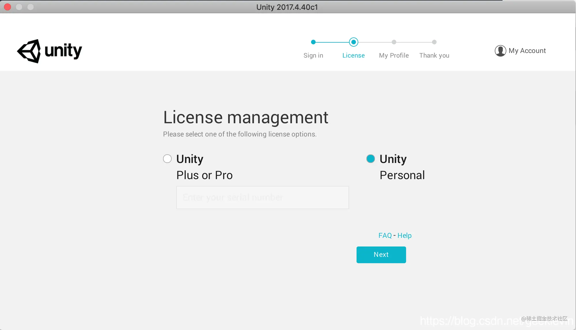Click the serial number input field
The width and height of the screenshot is (576, 330).
262,198
